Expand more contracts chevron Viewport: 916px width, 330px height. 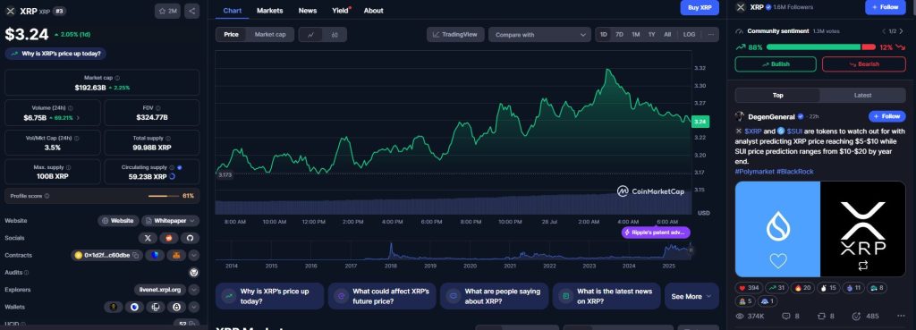coord(193,255)
